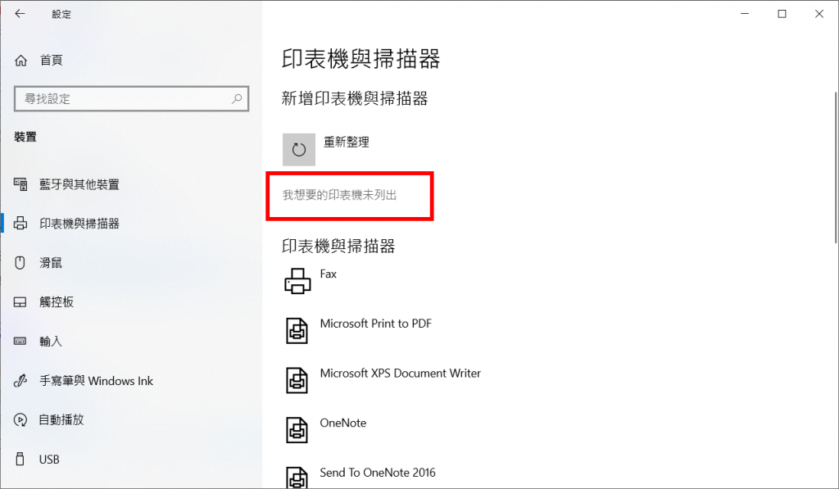Image resolution: width=839 pixels, height=489 pixels.
Task: Click the 重新整理 label
Action: point(347,143)
